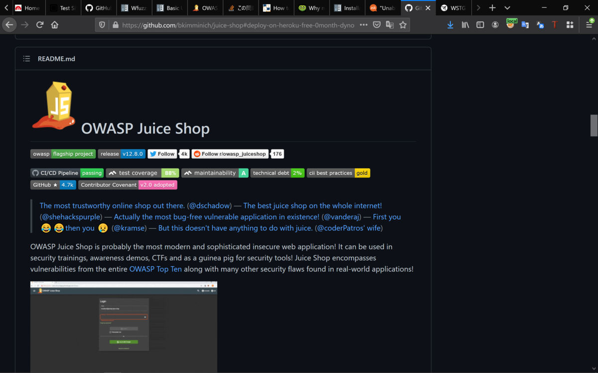Bookmark this page with the star
Viewport: 598px width, 373px height.
[403, 25]
